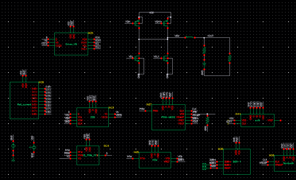This screenshot has width=296, height=180.
Task: Select the resistor above the output capacitor
Action: point(204,50)
